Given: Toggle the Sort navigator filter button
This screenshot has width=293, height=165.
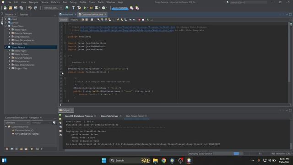Looking at the screenshot, I should pos(38,149).
